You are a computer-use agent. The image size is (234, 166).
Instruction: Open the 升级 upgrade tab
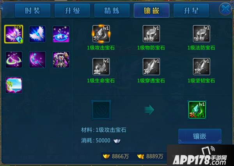[73, 11]
